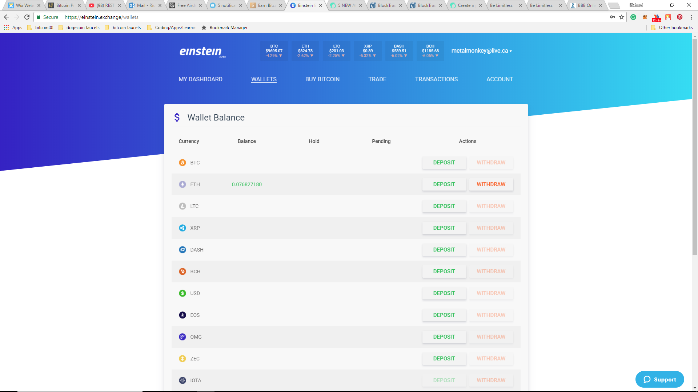Image resolution: width=698 pixels, height=392 pixels.
Task: Click Deposit for DASH
Action: point(444,250)
